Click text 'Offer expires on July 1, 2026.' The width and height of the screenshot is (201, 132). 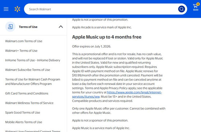click(x=91, y=47)
